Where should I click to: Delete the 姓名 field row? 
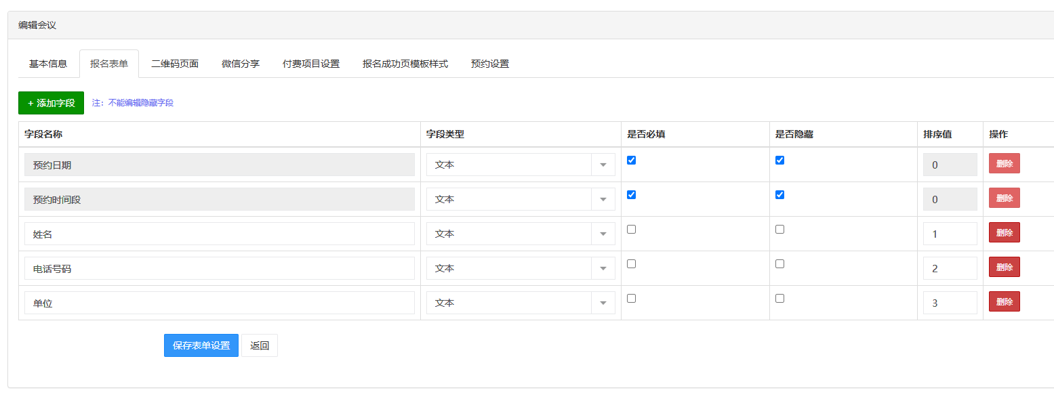pyautogui.click(x=1004, y=232)
